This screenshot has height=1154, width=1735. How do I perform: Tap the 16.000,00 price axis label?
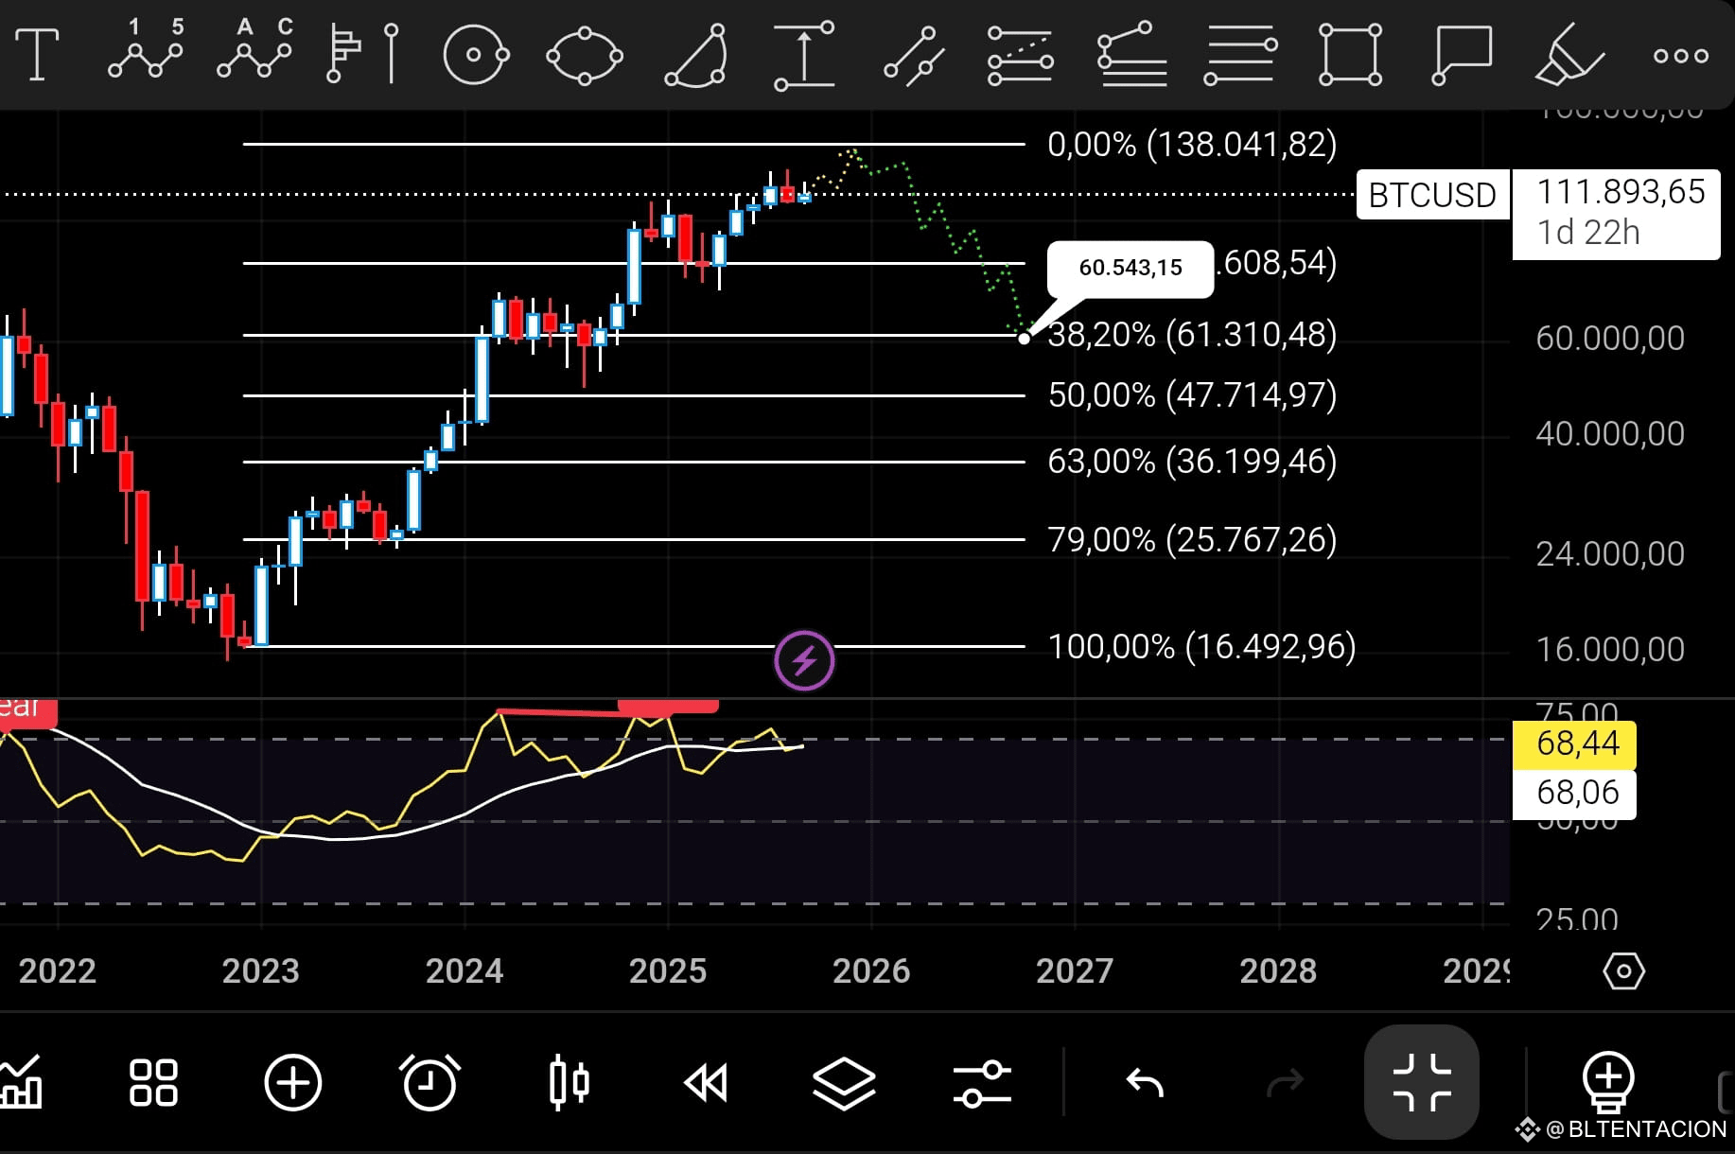tap(1610, 649)
